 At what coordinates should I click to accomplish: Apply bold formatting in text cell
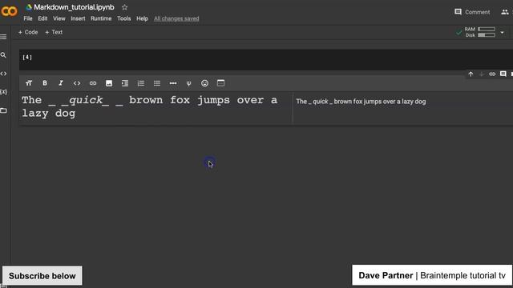(45, 83)
